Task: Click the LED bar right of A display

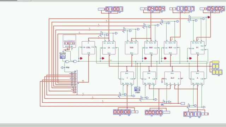Action: 205,114
